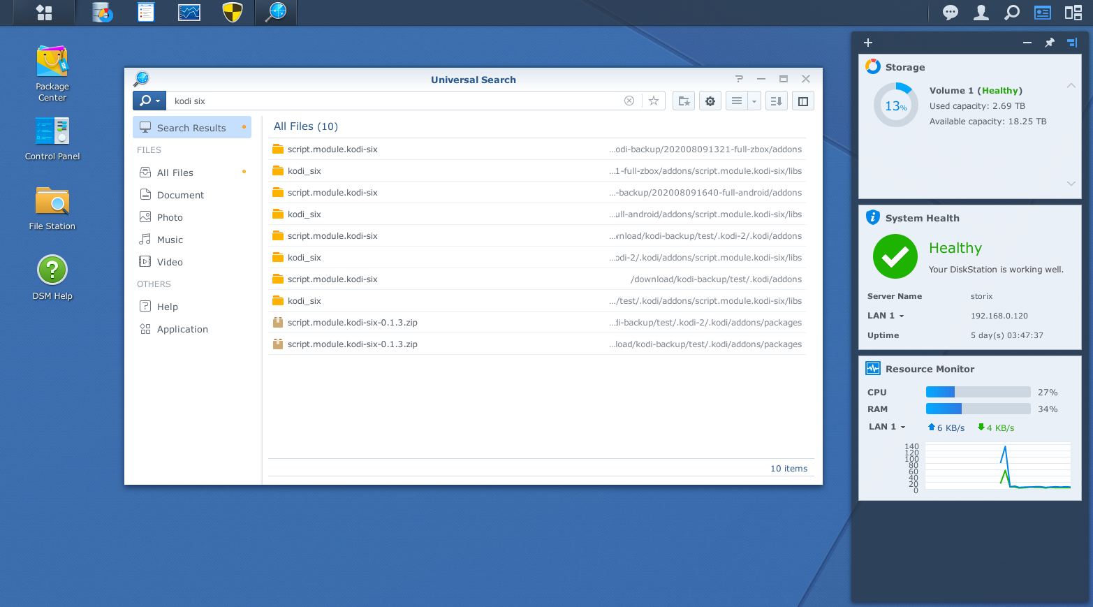Select All Files category
The height and width of the screenshot is (607, 1093).
pos(192,172)
